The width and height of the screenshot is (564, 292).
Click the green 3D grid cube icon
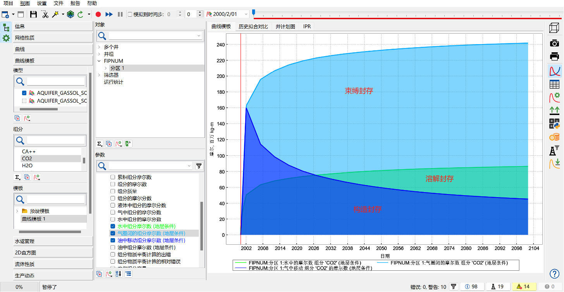point(70,14)
